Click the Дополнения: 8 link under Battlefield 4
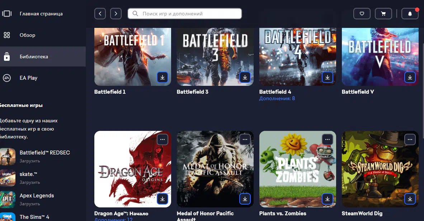Image resolution: width=424 pixels, height=221 pixels. pyautogui.click(x=277, y=98)
